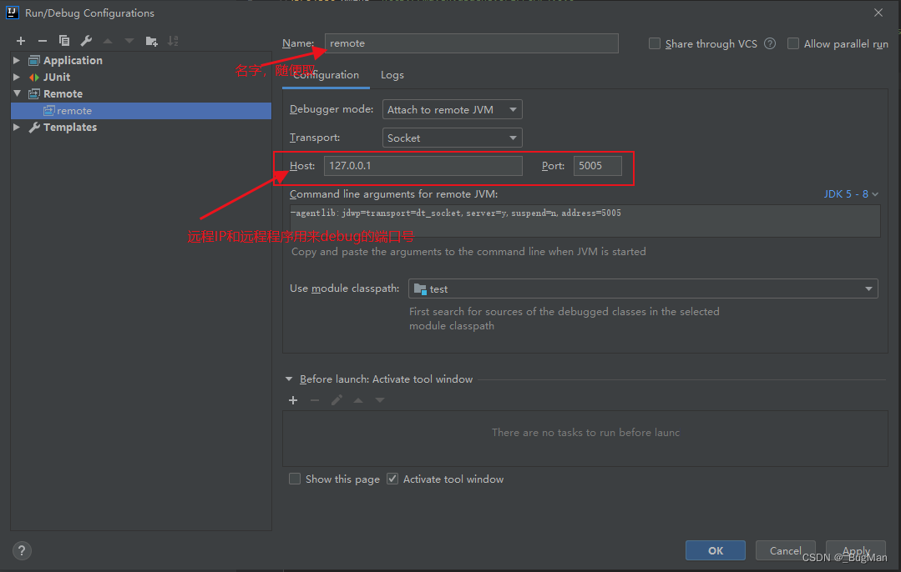Add a before-launch task with plus icon

coord(293,400)
